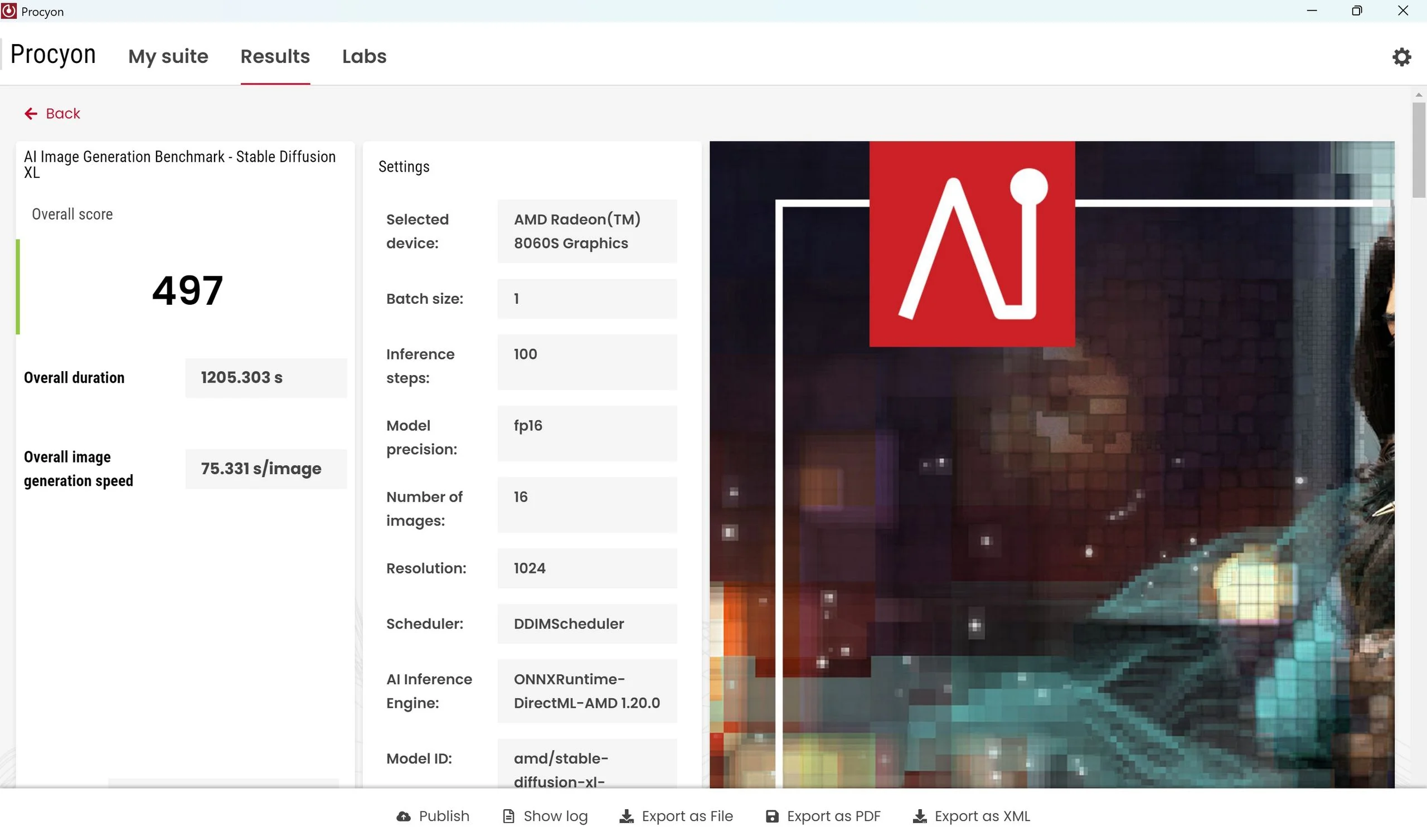Click the overall score value 497
This screenshot has width=1427, height=827.
pos(187,290)
